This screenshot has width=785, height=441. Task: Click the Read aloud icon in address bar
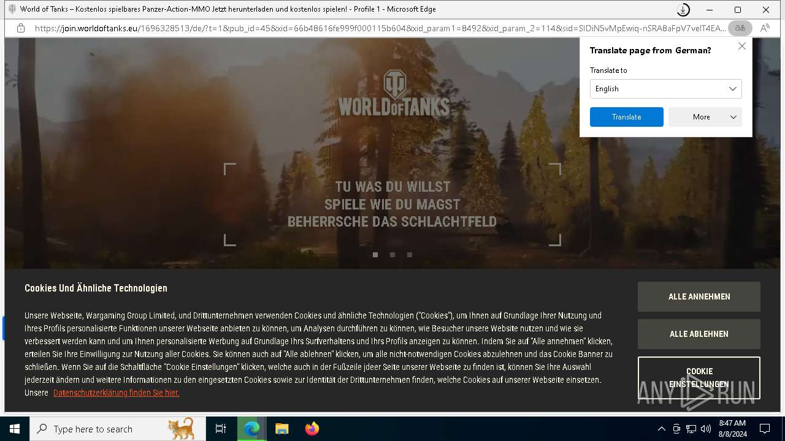[765, 28]
